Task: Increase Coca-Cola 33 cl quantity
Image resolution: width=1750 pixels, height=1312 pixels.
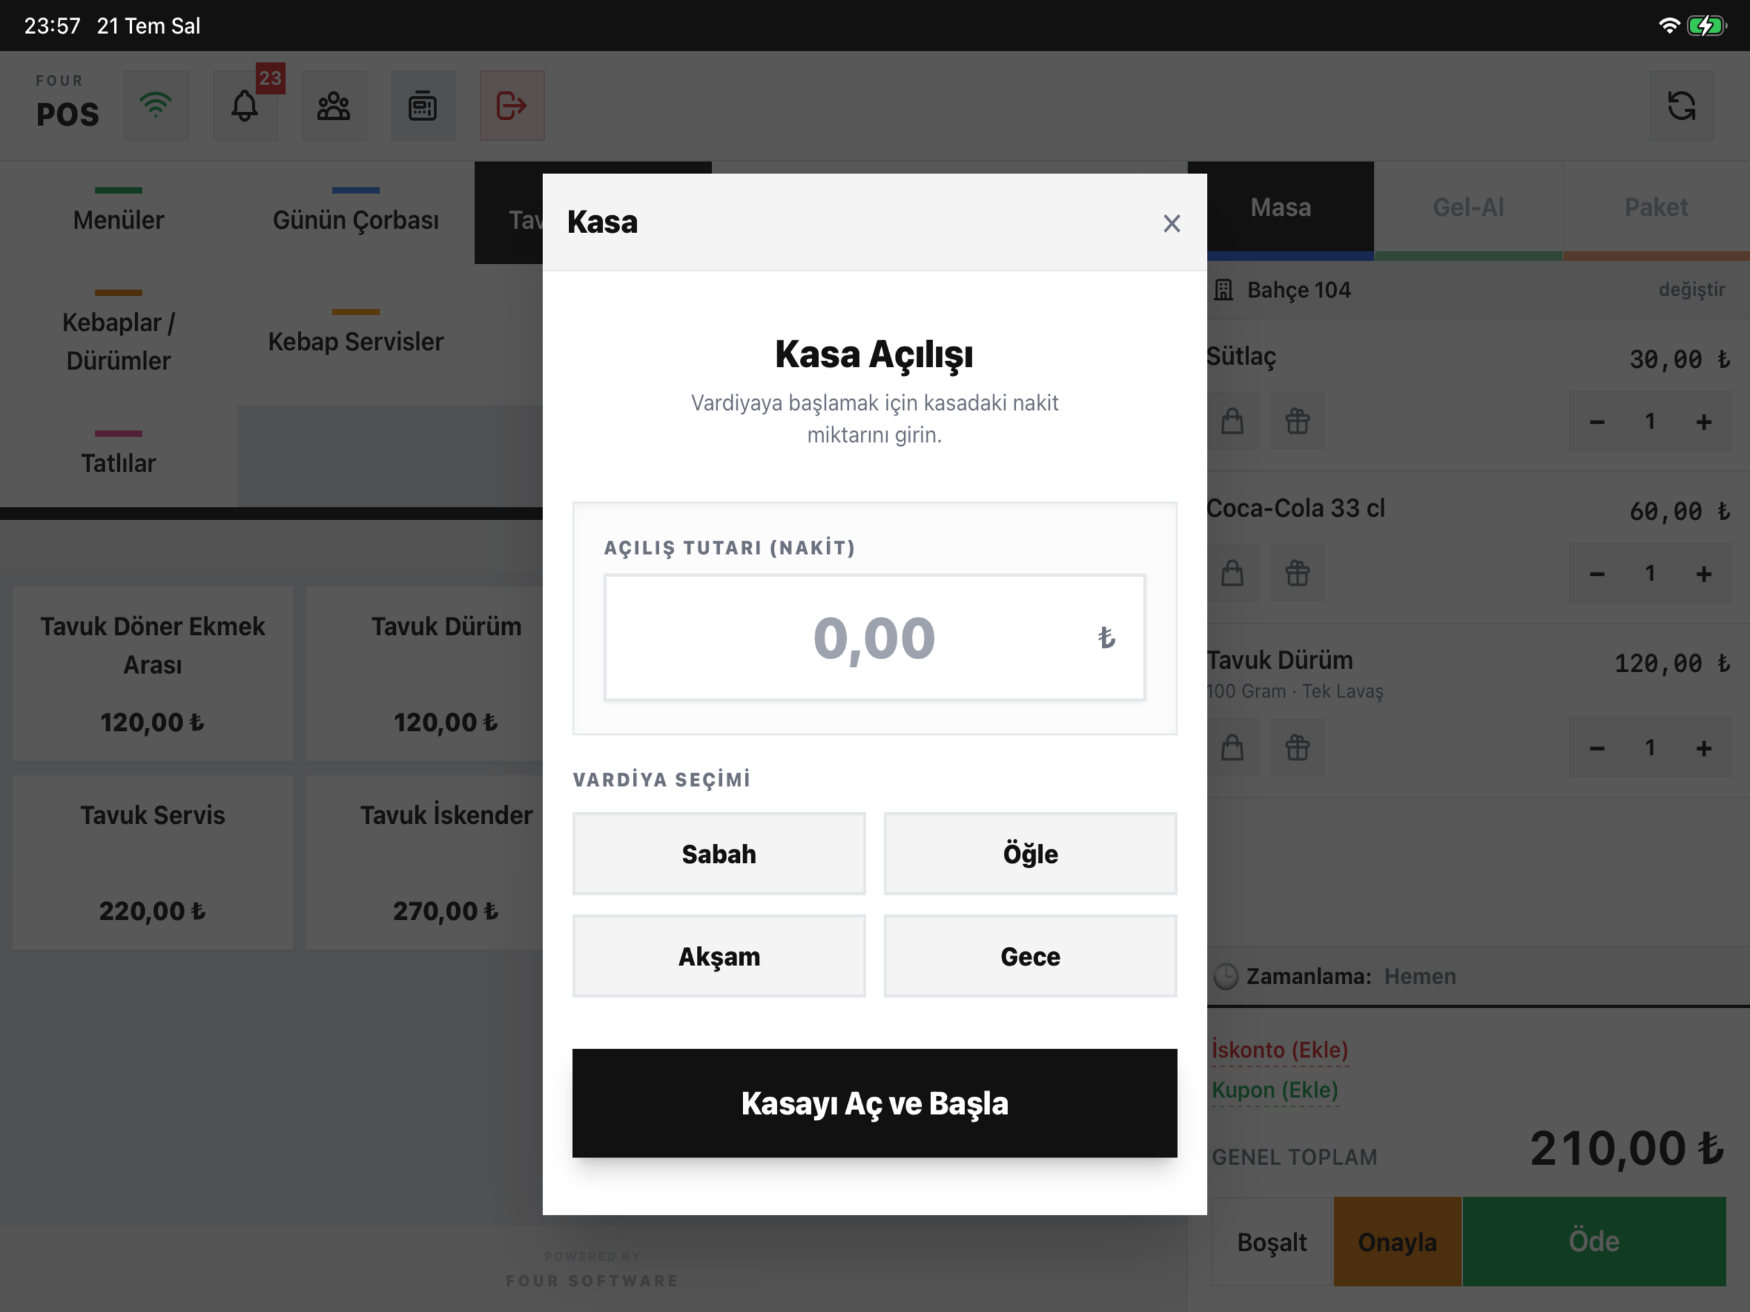Action: pyautogui.click(x=1704, y=574)
